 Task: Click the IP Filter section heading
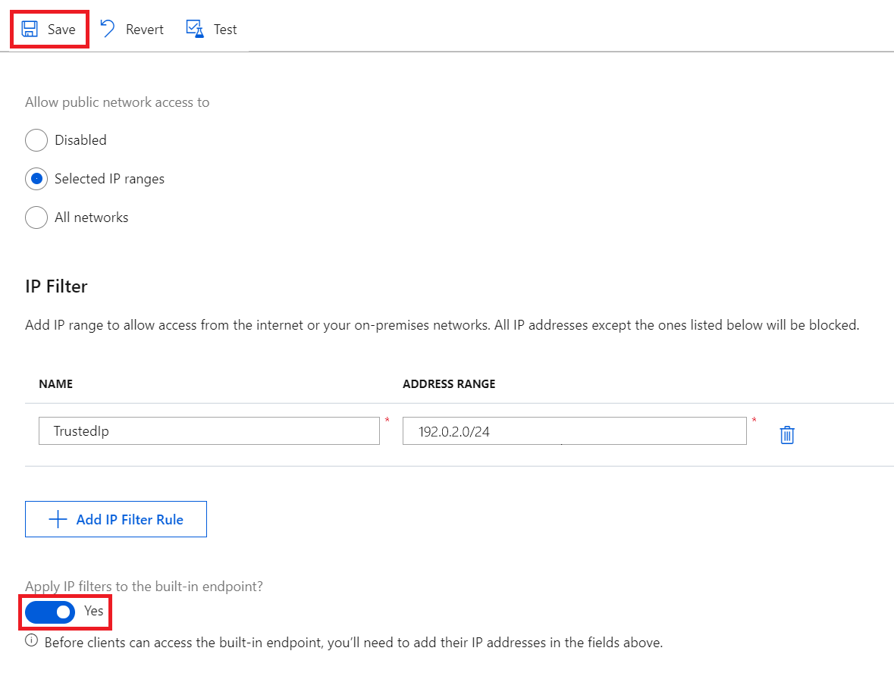point(55,286)
